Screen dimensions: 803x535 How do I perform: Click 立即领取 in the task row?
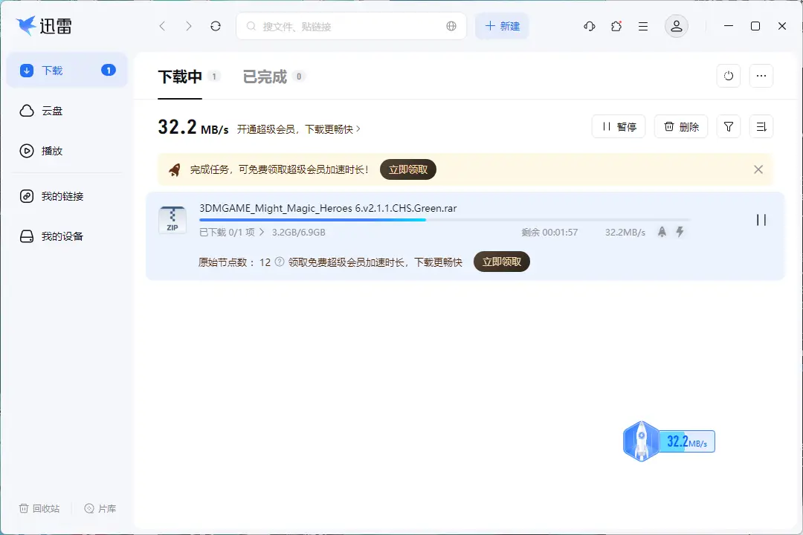tap(502, 262)
